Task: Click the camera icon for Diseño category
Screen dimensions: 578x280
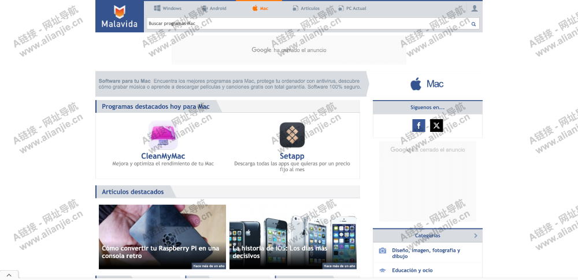Action: (x=383, y=251)
